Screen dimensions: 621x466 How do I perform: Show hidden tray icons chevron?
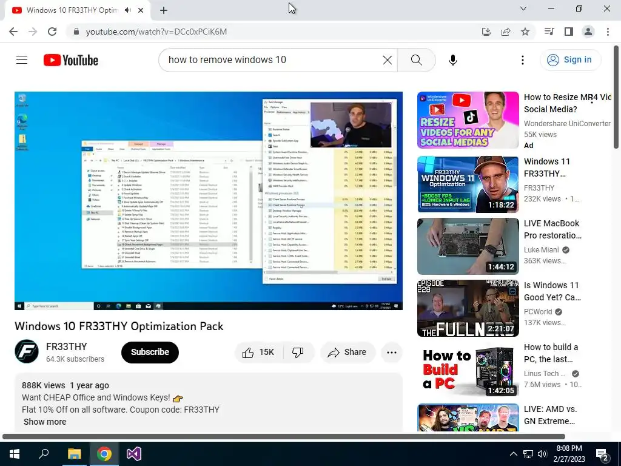513,454
